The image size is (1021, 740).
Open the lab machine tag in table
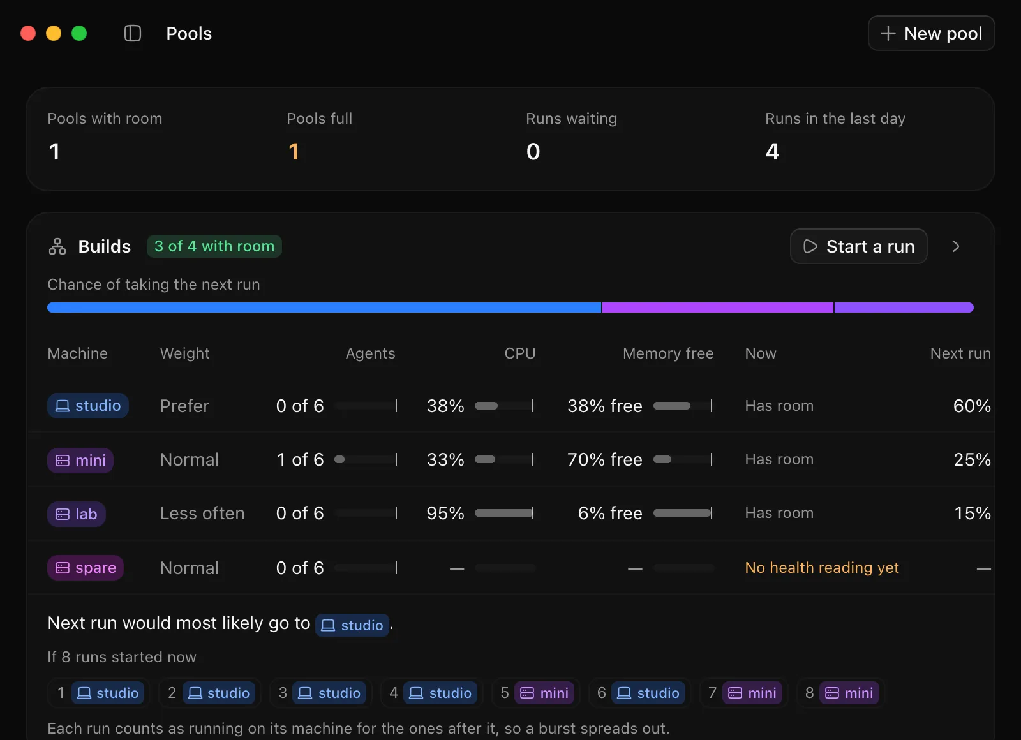pyautogui.click(x=77, y=514)
